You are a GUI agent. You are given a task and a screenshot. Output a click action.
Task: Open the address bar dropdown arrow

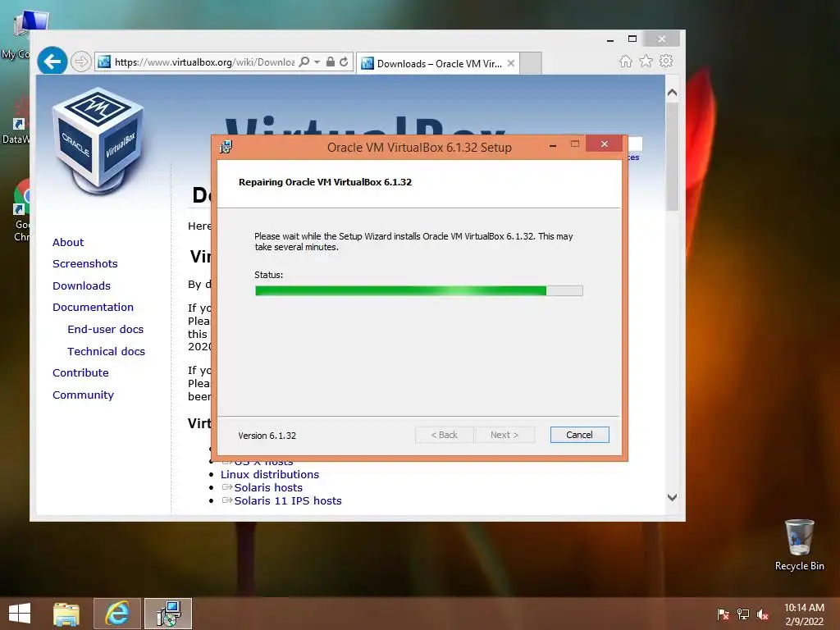click(x=317, y=62)
